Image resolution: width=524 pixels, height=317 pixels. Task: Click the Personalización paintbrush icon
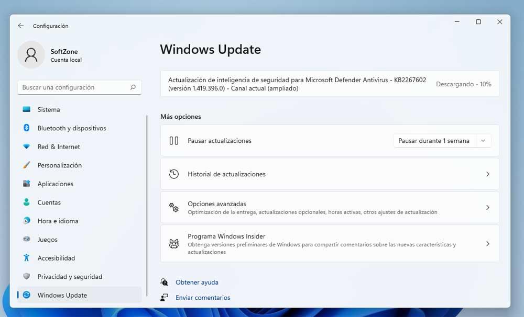[x=26, y=165]
